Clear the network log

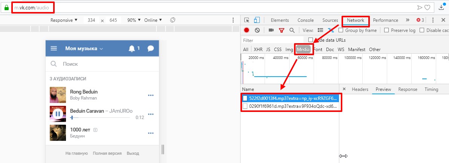click(257, 30)
